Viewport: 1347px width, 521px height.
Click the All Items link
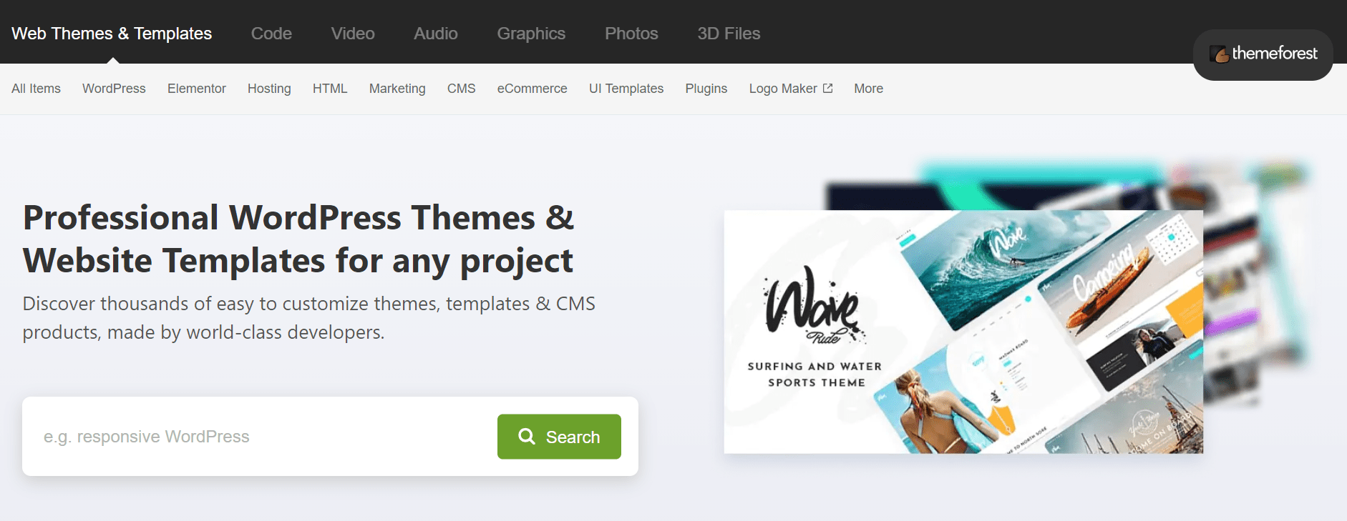(36, 89)
